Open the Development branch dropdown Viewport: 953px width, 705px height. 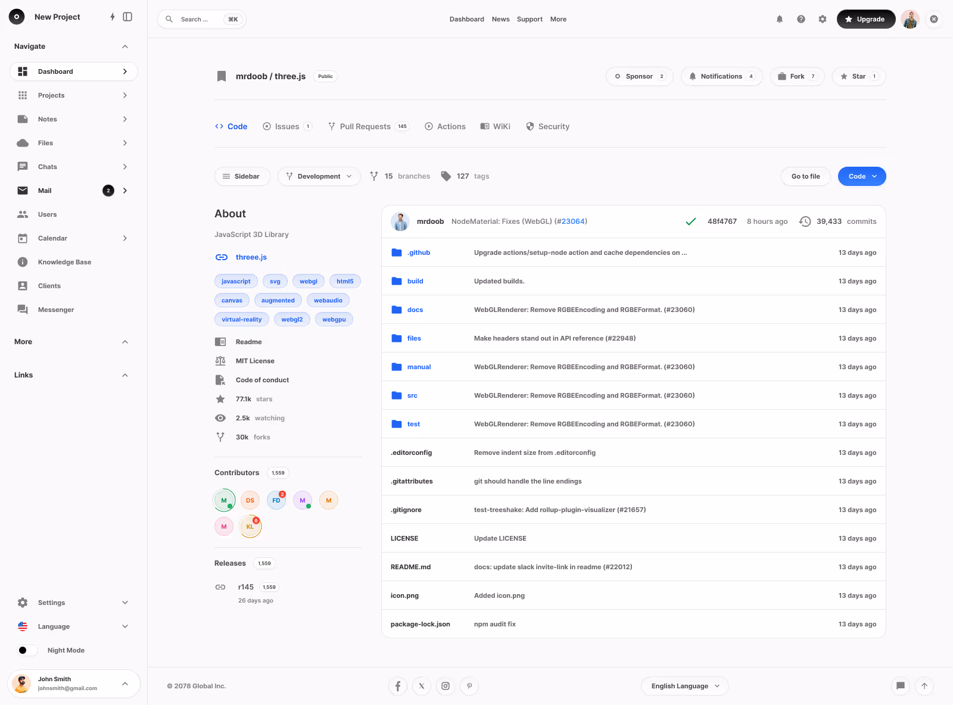319,176
